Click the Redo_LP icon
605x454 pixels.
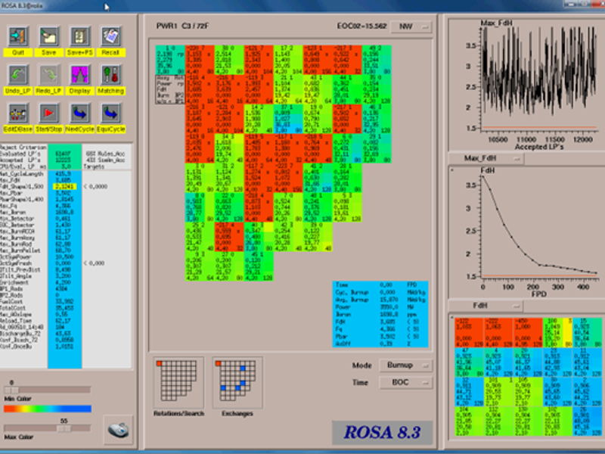(x=49, y=75)
